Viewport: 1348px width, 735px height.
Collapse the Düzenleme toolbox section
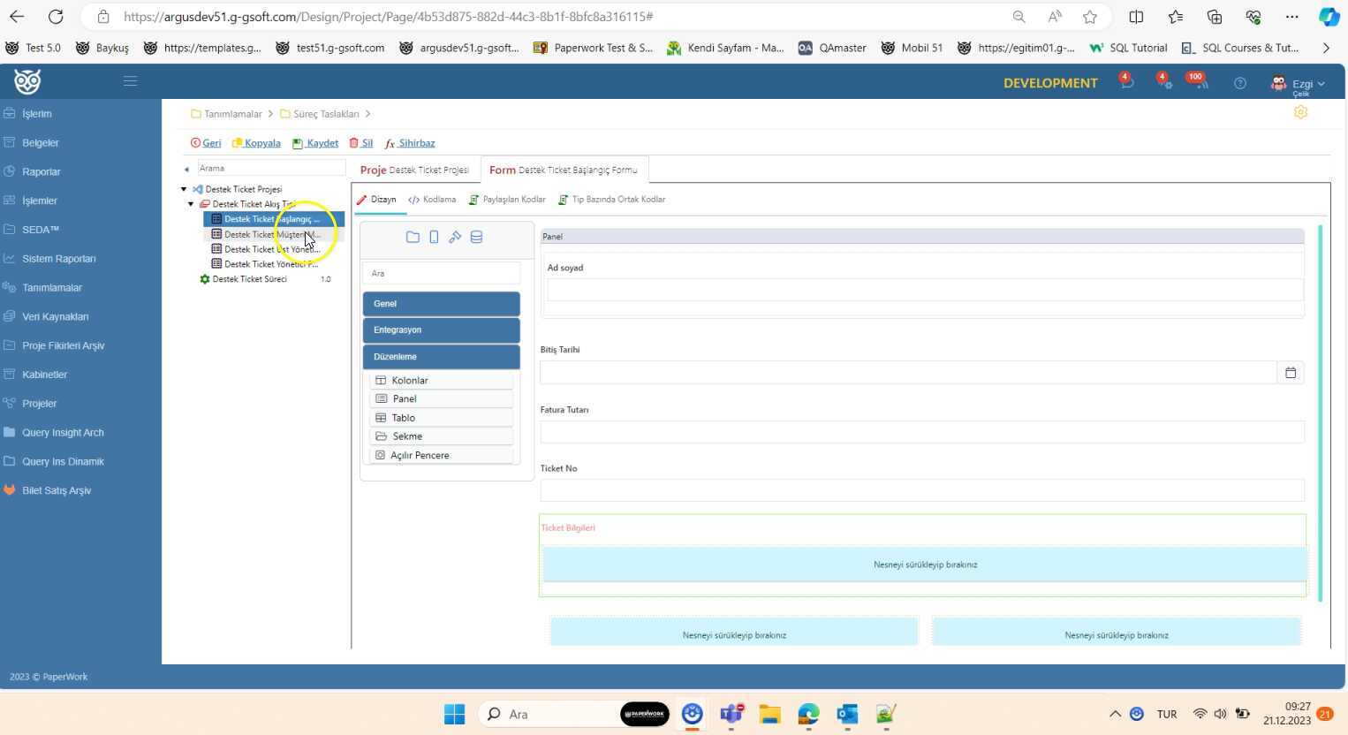click(x=441, y=357)
